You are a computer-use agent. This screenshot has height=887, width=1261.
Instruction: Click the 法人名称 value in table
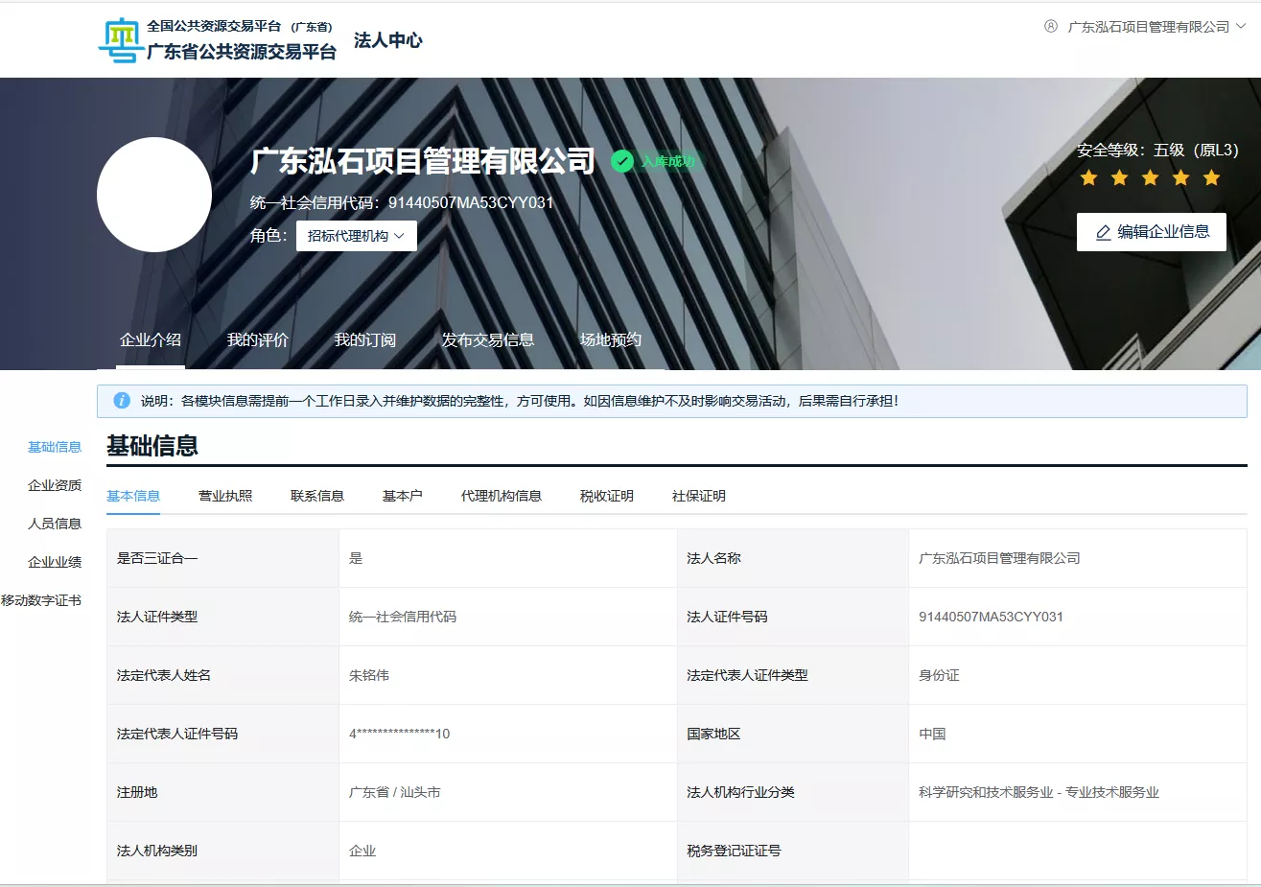tap(999, 558)
